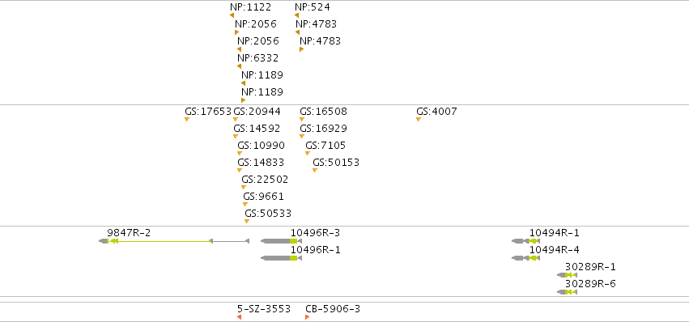Select the GS:17653 insertion triangle
This screenshot has height=322, width=689.
pyautogui.click(x=187, y=120)
